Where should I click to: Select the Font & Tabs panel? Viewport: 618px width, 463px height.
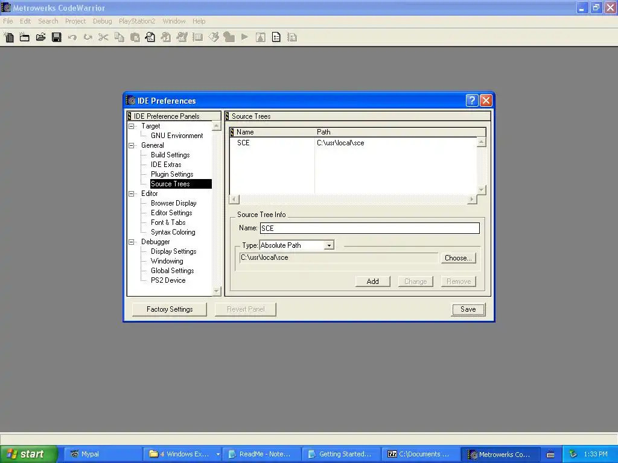pos(168,222)
